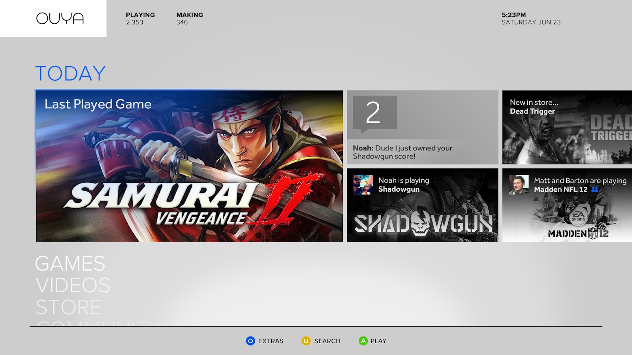Click Matt's avatar on the Madden tile
The width and height of the screenshot is (632, 355).
(x=519, y=185)
